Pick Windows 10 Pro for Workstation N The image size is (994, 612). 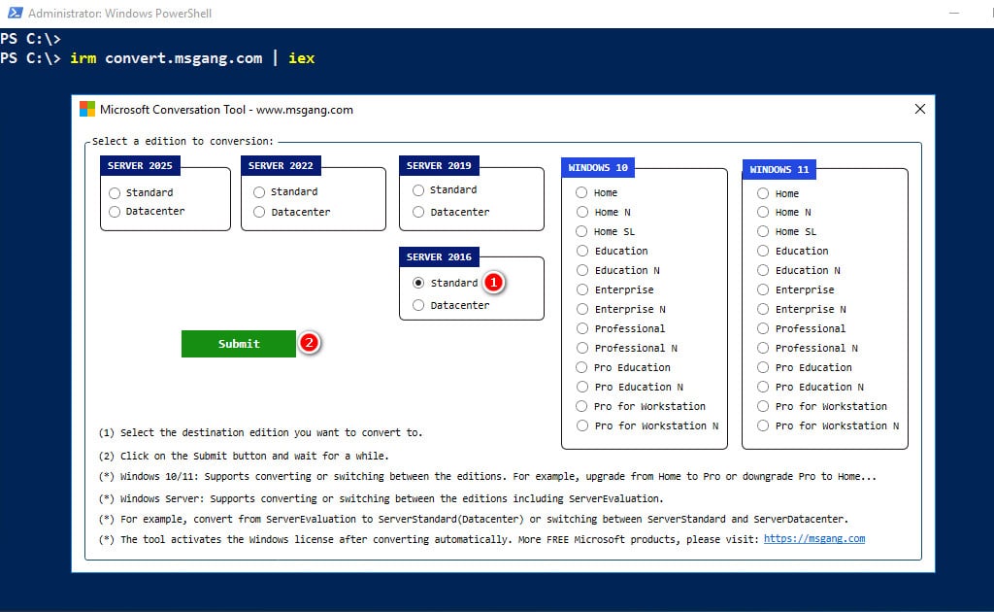(x=582, y=425)
